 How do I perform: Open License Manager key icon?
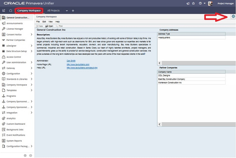click(4, 29)
